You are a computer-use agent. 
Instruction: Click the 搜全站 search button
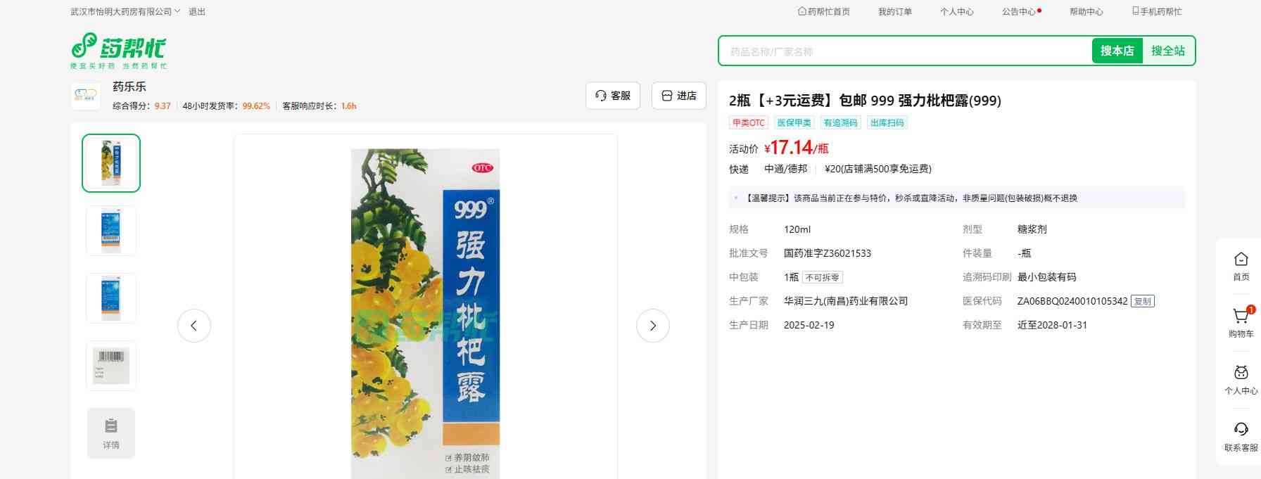[x=1167, y=51]
